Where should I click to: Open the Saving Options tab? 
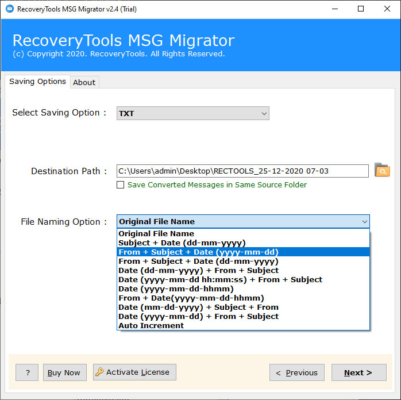pos(37,82)
